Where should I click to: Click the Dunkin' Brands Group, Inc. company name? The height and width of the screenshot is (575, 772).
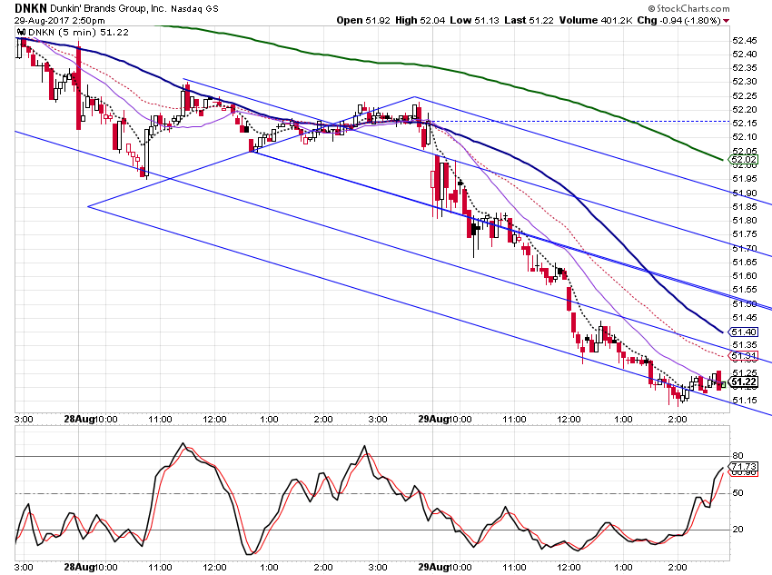(x=108, y=8)
